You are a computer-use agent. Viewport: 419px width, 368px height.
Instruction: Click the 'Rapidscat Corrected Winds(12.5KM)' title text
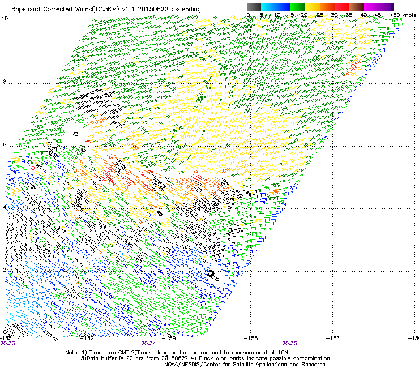click(65, 10)
